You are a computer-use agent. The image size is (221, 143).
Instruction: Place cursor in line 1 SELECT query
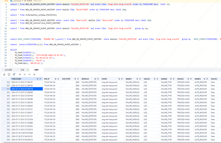pos(90,4)
